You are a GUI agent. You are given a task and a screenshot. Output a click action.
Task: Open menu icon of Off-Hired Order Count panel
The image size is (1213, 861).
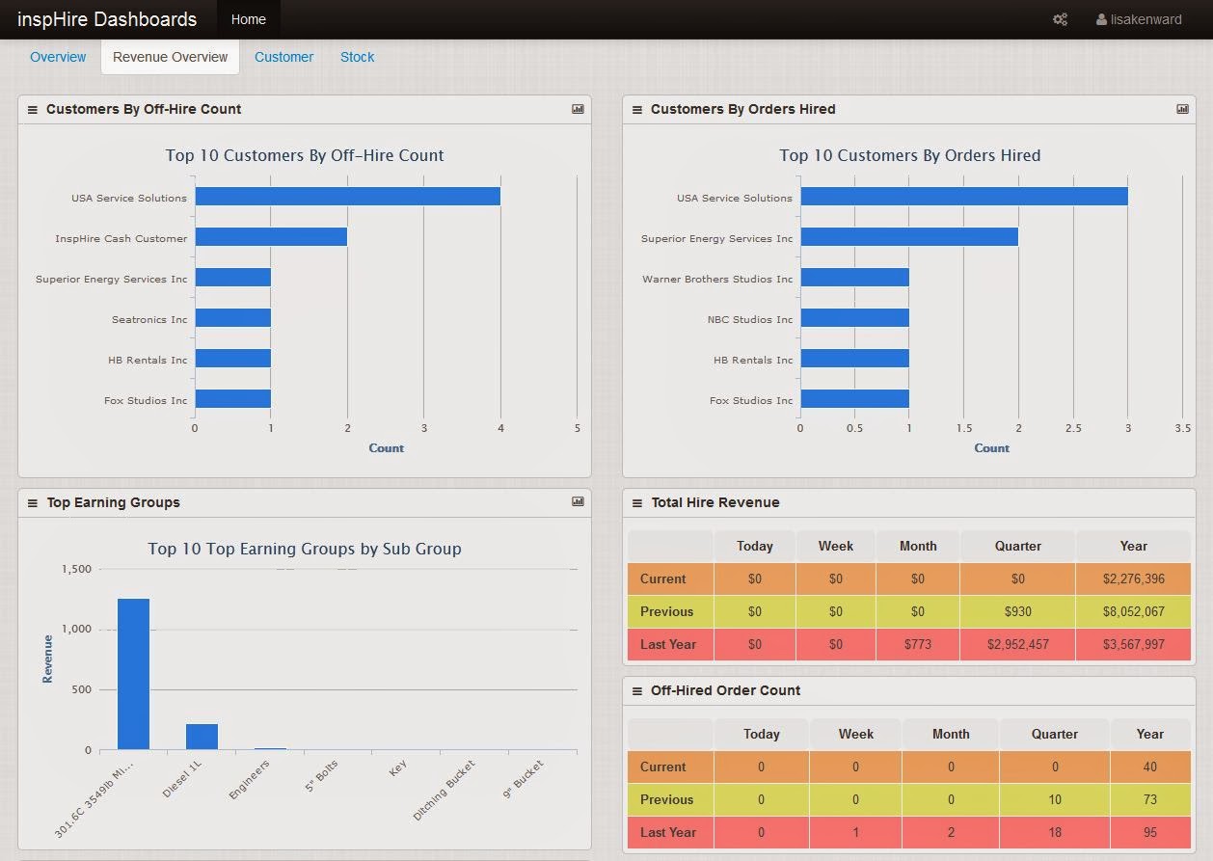click(x=636, y=691)
